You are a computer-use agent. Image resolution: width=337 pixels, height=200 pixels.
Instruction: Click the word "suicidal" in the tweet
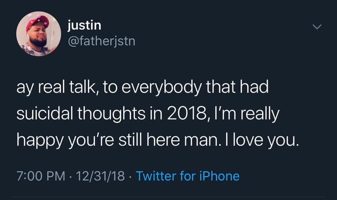[x=45, y=115]
